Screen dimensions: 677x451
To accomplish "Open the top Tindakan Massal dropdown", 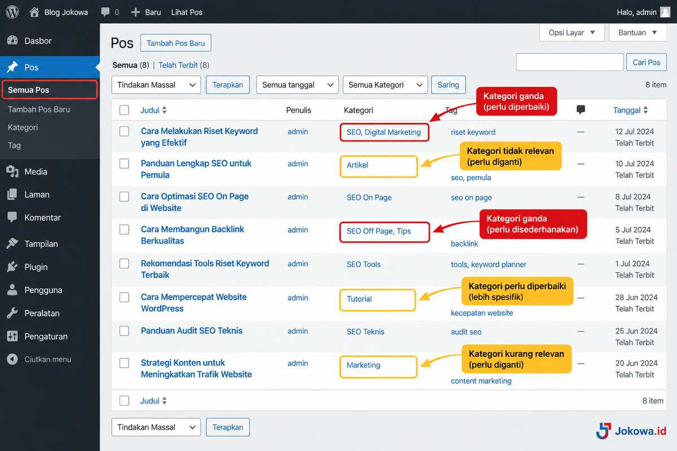I will 156,85.
